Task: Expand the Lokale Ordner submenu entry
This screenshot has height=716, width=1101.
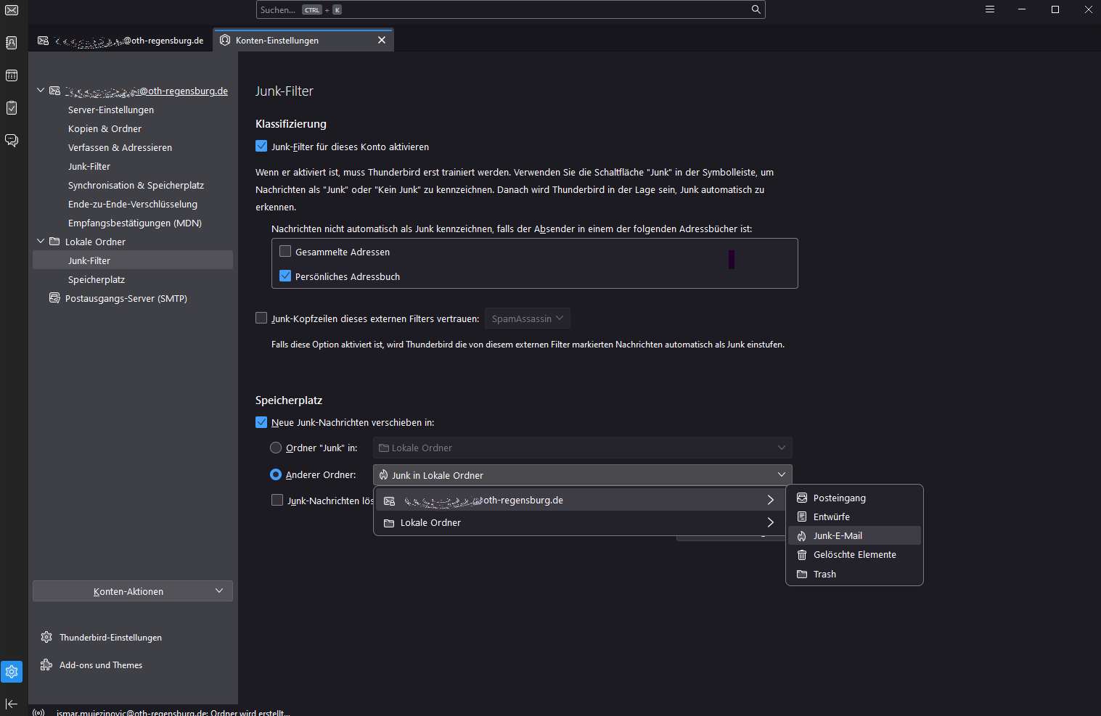Action: (x=578, y=523)
